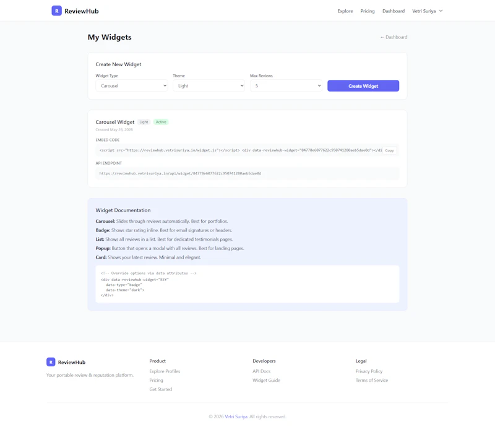Open the Privacy Policy link
The image size is (495, 435).
point(369,371)
